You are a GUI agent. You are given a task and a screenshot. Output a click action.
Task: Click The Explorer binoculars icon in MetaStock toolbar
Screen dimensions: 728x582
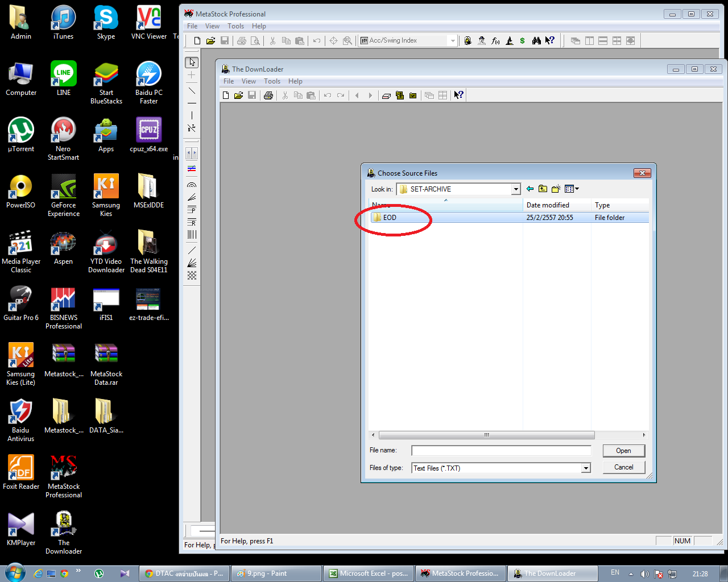coord(536,40)
